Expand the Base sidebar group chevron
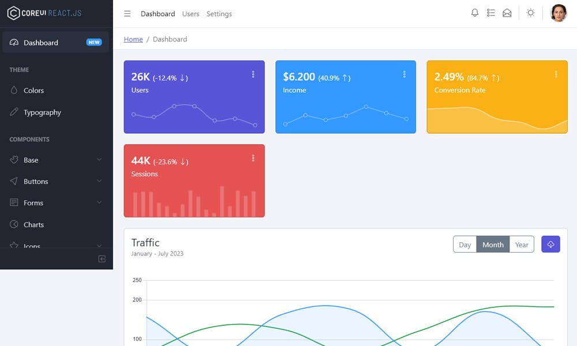Viewport: 577px width, 346px height. pos(99,160)
